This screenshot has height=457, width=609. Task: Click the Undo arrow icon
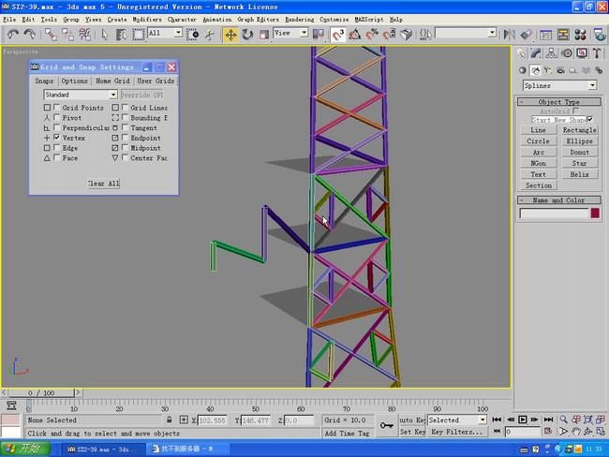tap(13, 35)
